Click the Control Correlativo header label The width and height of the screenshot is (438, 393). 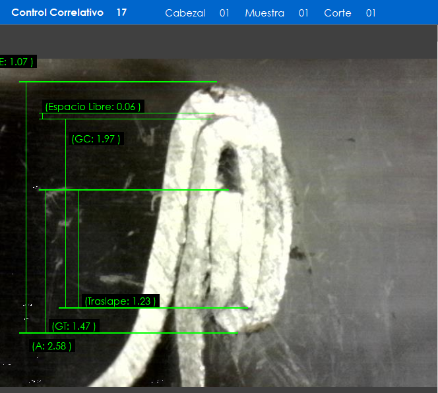pos(57,13)
